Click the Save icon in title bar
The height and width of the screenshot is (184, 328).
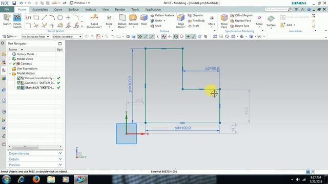[14, 3]
